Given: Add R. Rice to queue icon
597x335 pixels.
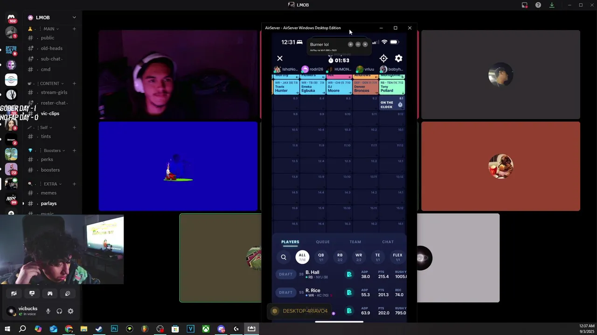Looking at the screenshot, I should coord(349,293).
